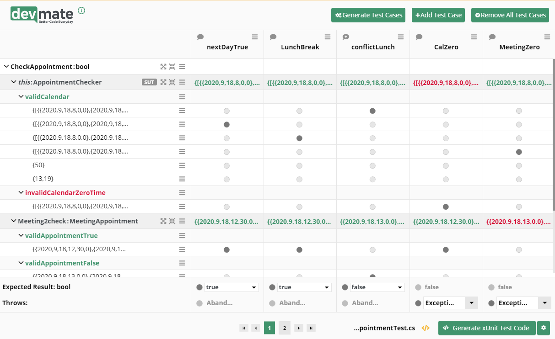Click Generate xUnit Test Code button
The height and width of the screenshot is (339, 555).
(487, 328)
